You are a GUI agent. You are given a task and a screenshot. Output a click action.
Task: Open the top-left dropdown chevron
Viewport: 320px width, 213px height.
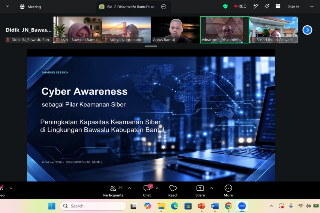pos(7,6)
